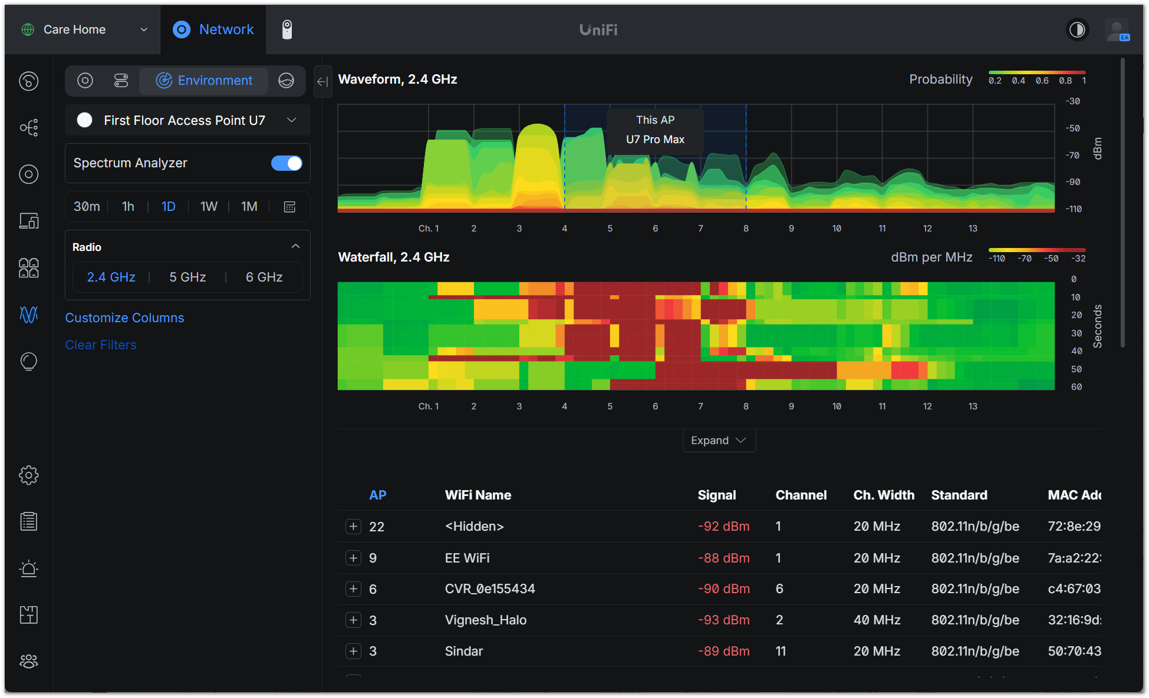Select the 5 GHz radio band
This screenshot has width=1149, height=698.
pos(187,277)
